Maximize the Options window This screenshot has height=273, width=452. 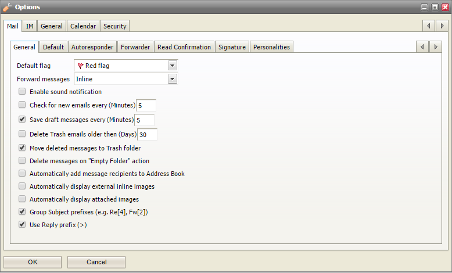pyautogui.click(x=435, y=7)
